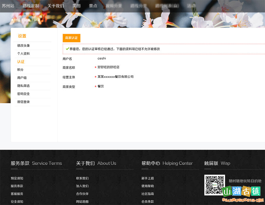
Task: Click the green checkmark success icon
Action: [x=67, y=49]
